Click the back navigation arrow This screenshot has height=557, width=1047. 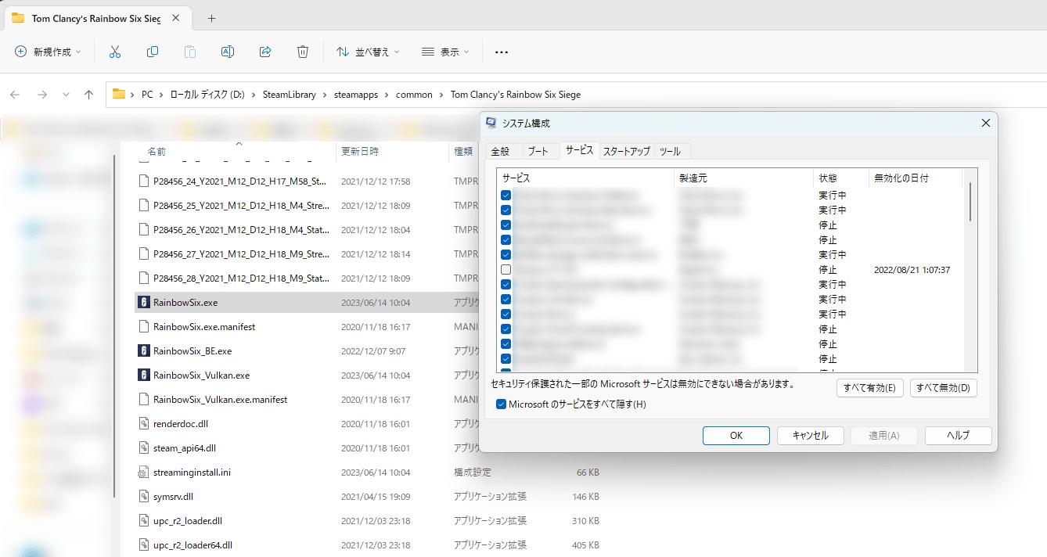pyautogui.click(x=15, y=94)
